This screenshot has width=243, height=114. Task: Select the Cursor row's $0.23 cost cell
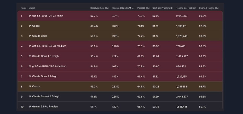155,87
